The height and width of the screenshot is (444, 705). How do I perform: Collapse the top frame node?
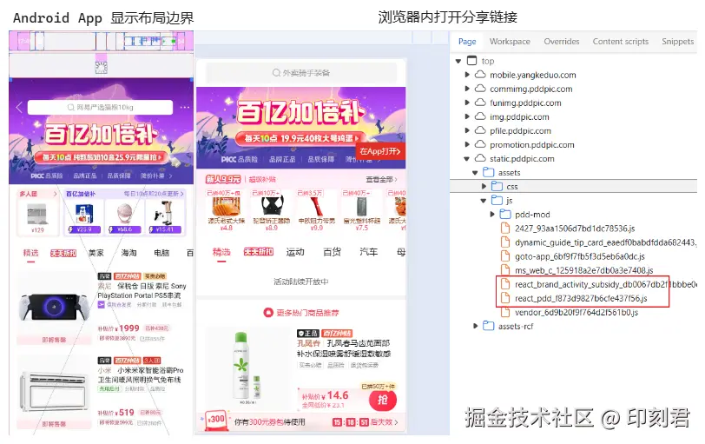point(458,61)
